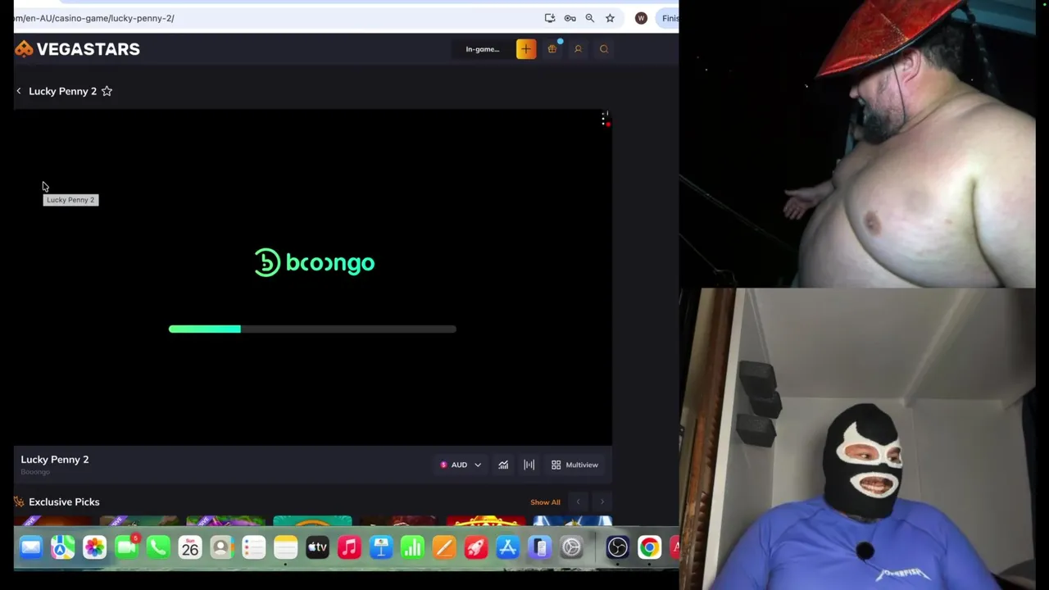The image size is (1049, 590).
Task: Click the In-game balance field
Action: tap(483, 49)
